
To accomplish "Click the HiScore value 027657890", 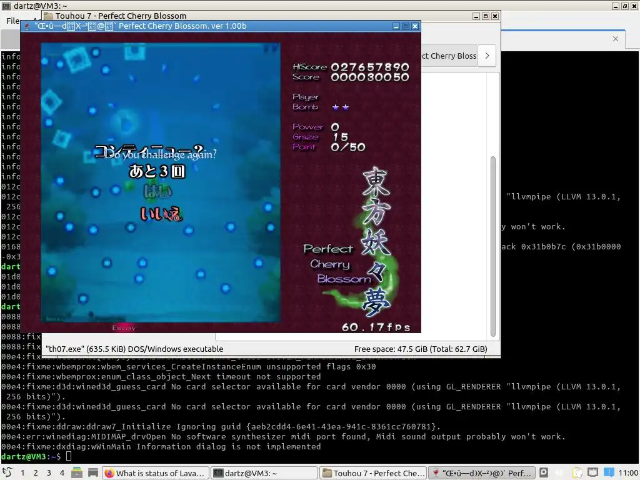I will (x=370, y=66).
